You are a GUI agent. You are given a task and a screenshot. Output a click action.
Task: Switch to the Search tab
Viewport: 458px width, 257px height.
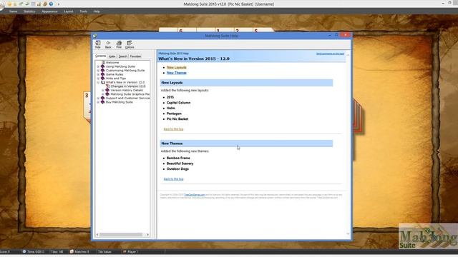[123, 56]
